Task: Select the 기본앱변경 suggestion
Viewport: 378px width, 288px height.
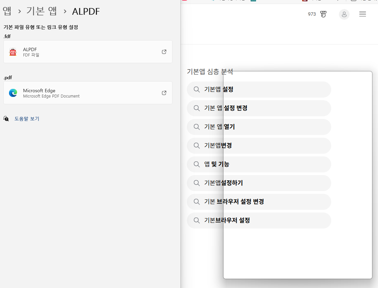Action: tap(259, 146)
